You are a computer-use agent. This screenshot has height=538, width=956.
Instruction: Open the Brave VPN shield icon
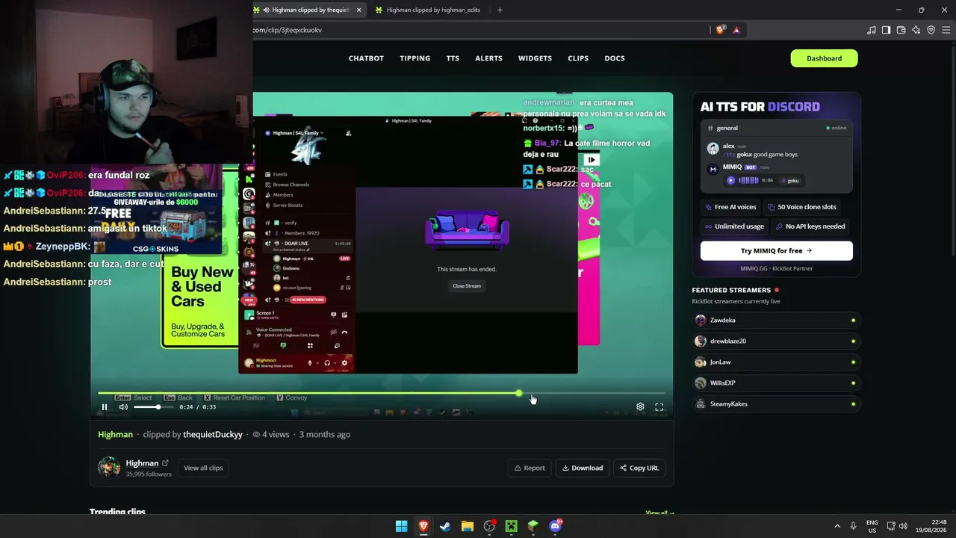tap(931, 30)
